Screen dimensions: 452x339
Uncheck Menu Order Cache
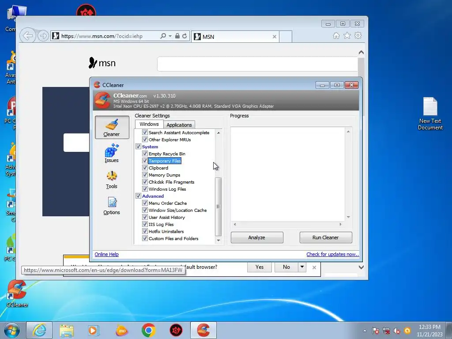(x=145, y=203)
